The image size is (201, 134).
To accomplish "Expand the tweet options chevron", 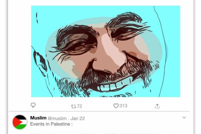I will [184, 118].
